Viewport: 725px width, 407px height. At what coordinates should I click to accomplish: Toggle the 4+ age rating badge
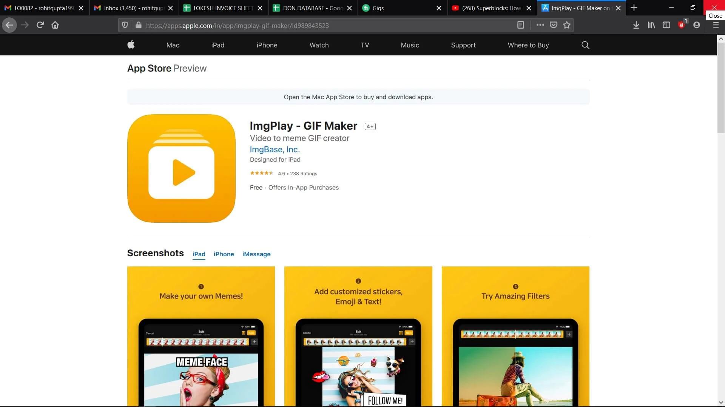point(370,126)
